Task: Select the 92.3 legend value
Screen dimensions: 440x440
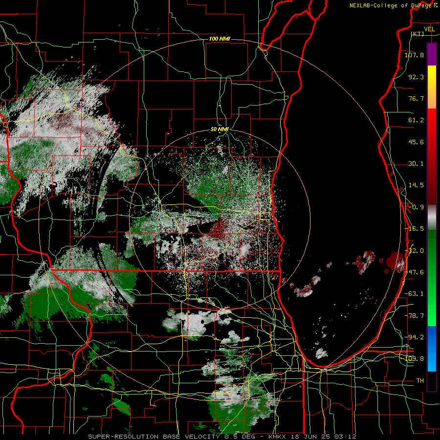Action: pyautogui.click(x=416, y=77)
